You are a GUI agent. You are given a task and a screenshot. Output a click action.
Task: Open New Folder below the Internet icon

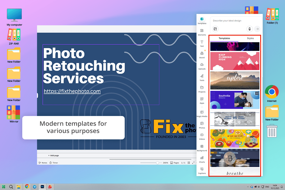(272, 113)
